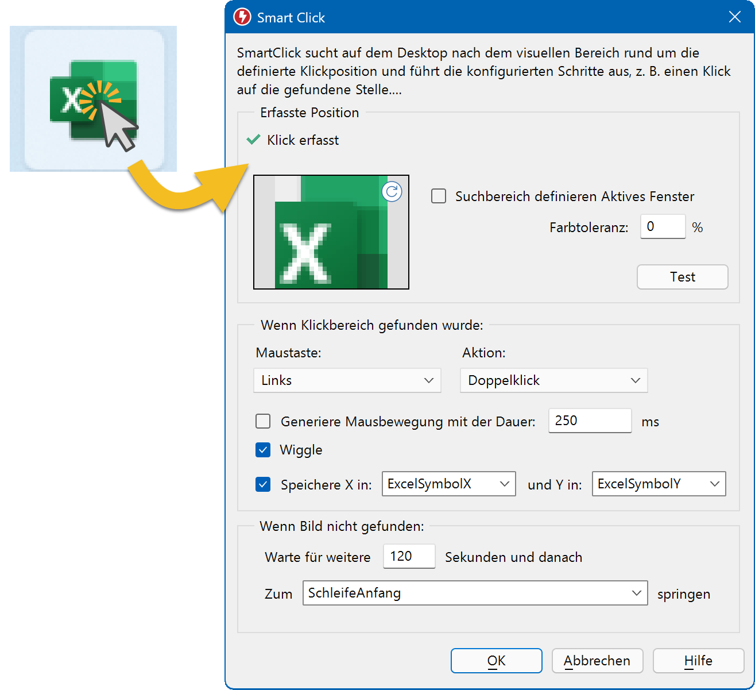Image resolution: width=755 pixels, height=690 pixels.
Task: Open the Maustaste dropdown showing Links
Action: [347, 380]
